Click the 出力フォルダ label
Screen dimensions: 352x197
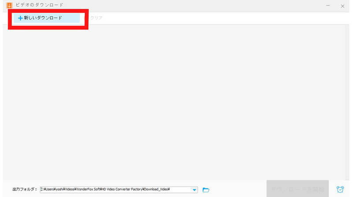click(x=25, y=190)
